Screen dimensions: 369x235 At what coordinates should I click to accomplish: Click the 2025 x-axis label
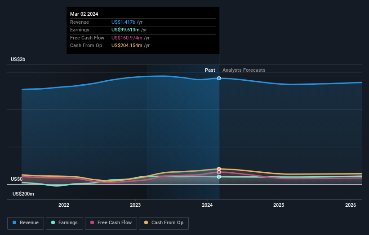(279, 205)
